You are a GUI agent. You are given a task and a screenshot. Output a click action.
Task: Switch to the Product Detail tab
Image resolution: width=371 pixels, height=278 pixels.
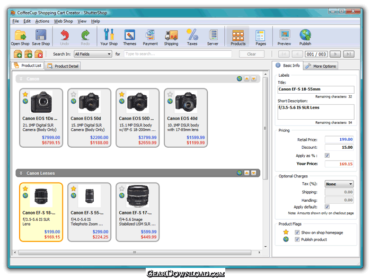point(63,66)
